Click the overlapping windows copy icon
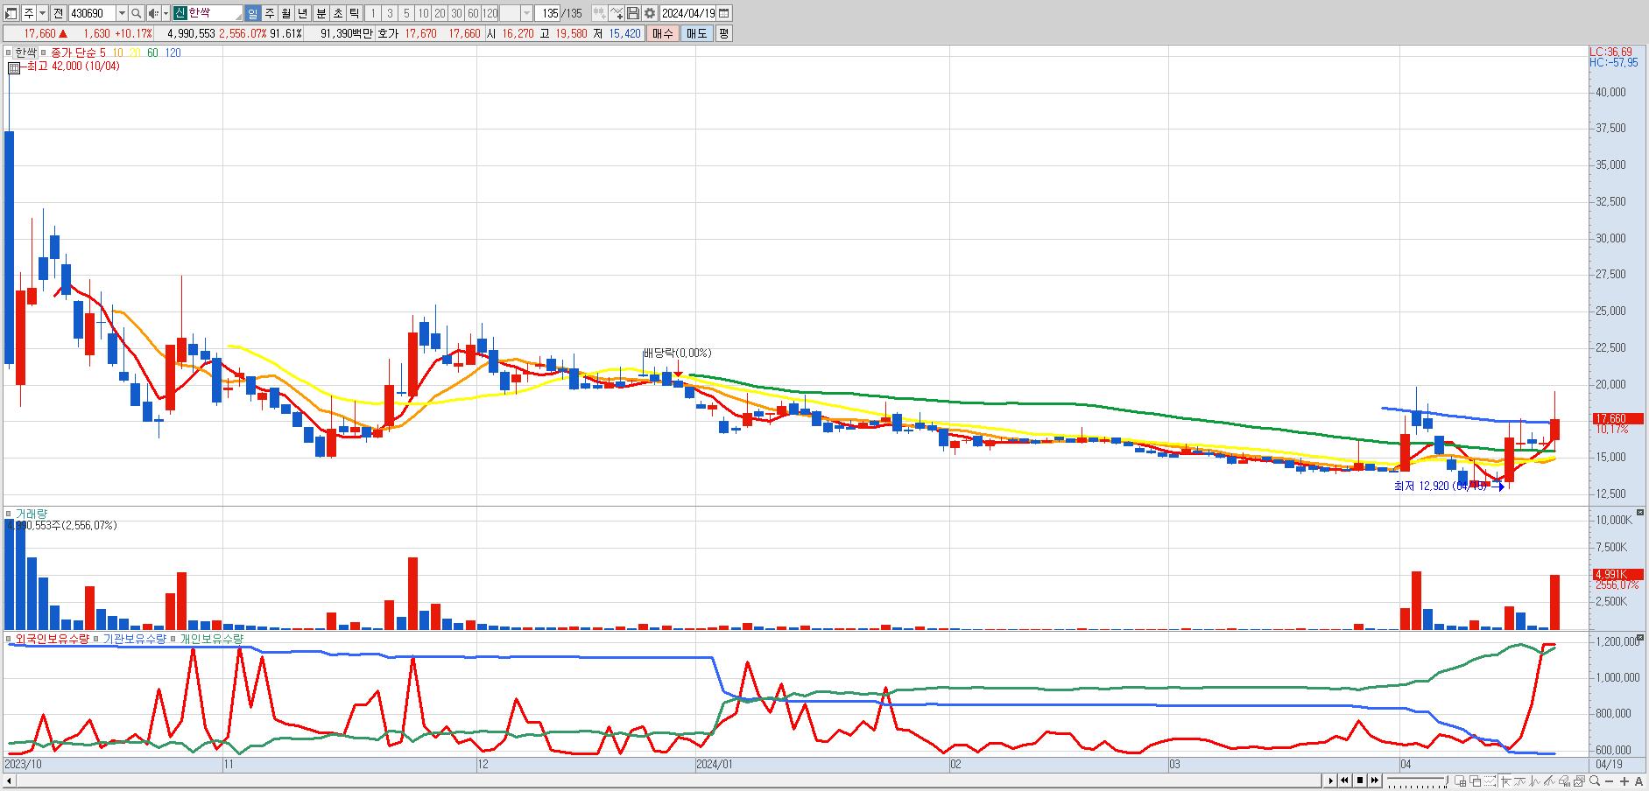Viewport: 1649px width, 791px height. click(1476, 780)
